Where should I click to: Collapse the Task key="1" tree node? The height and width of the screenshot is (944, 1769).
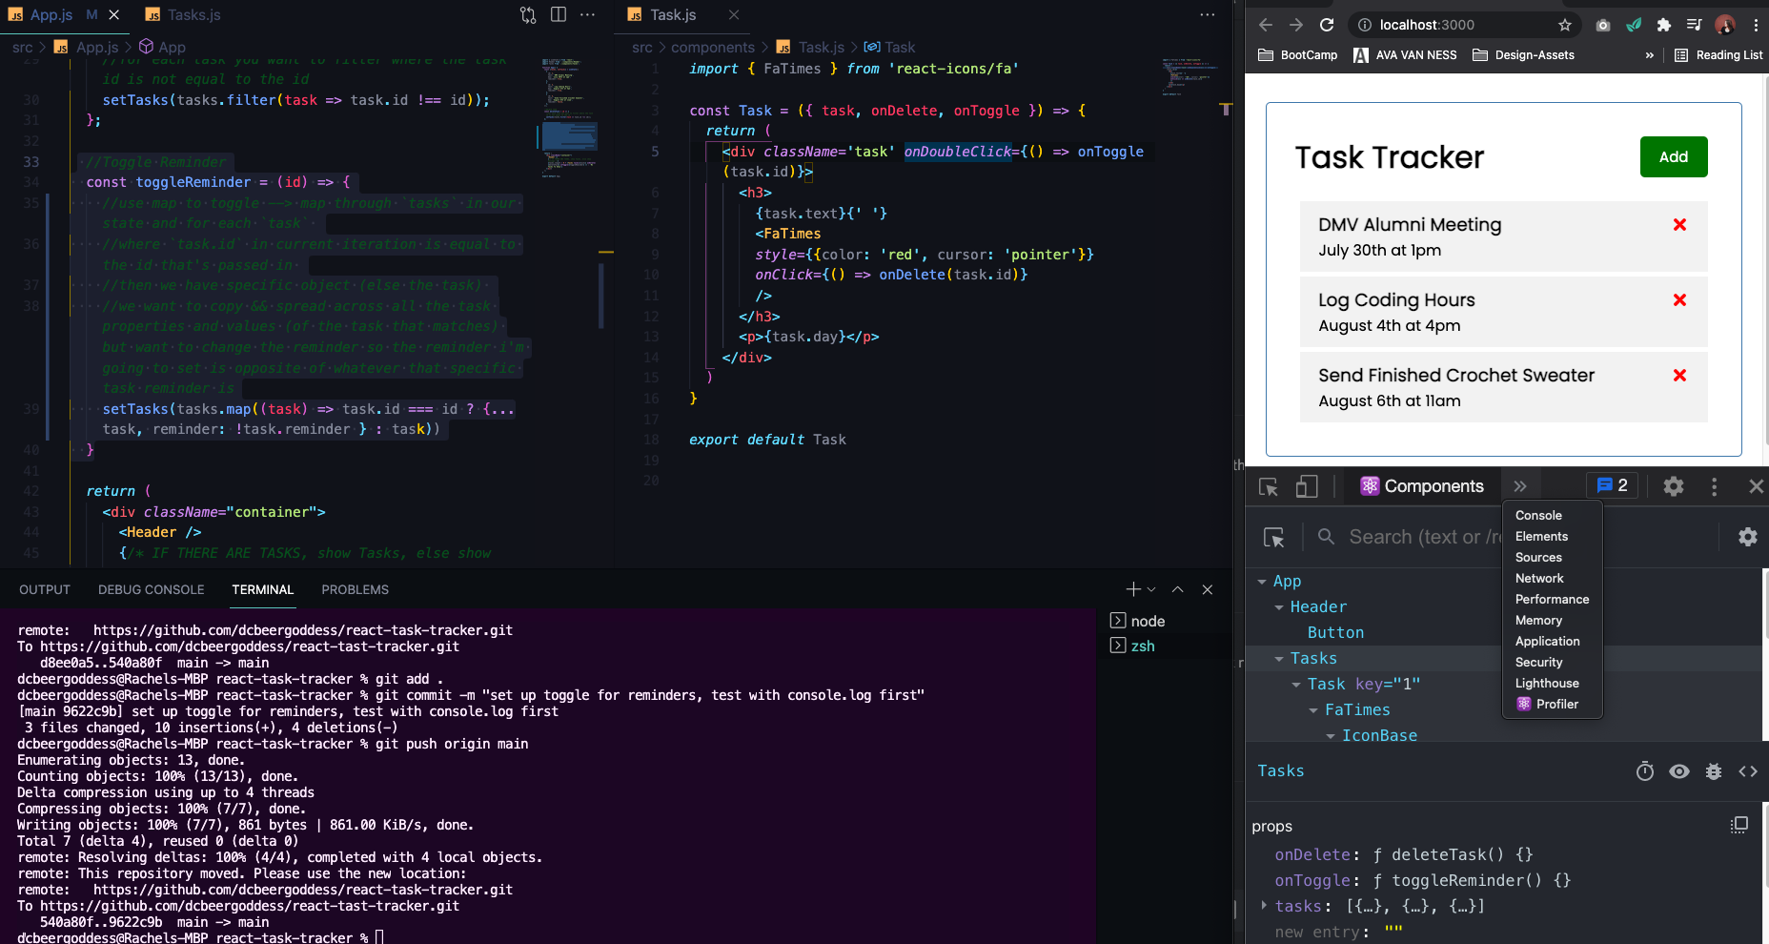tap(1296, 685)
